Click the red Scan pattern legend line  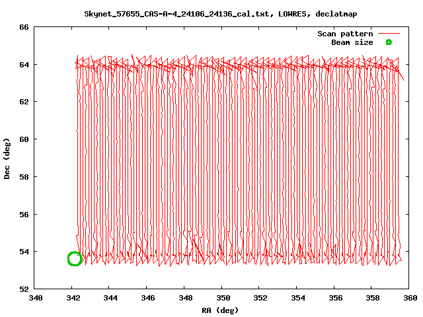[x=389, y=34]
